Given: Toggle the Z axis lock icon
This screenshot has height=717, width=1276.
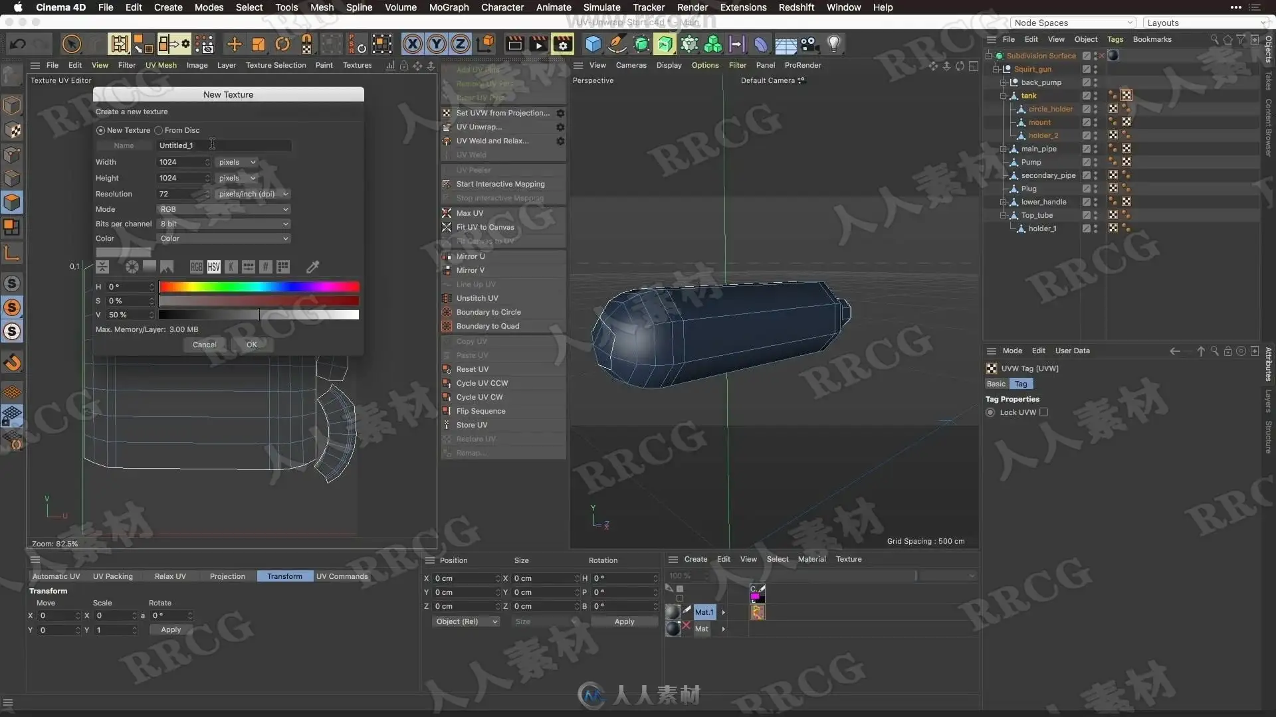Looking at the screenshot, I should click(461, 44).
